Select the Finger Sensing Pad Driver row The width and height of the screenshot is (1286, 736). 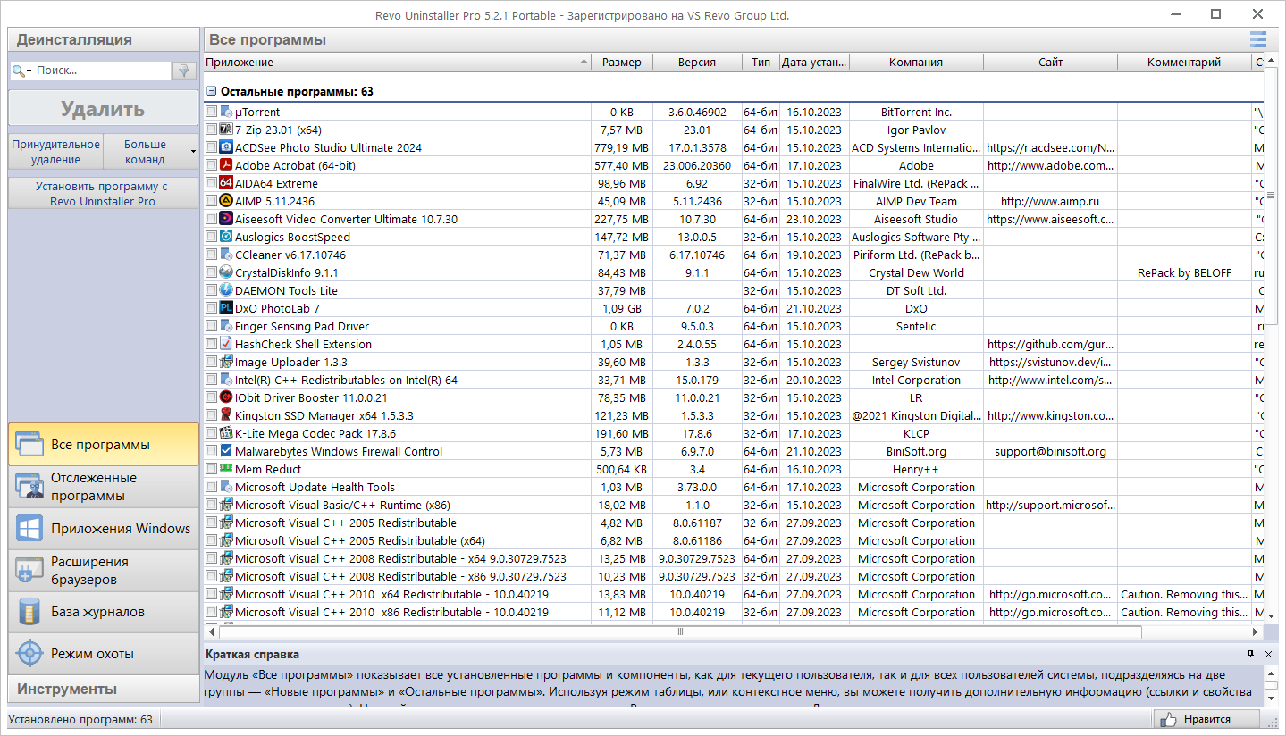click(x=734, y=327)
